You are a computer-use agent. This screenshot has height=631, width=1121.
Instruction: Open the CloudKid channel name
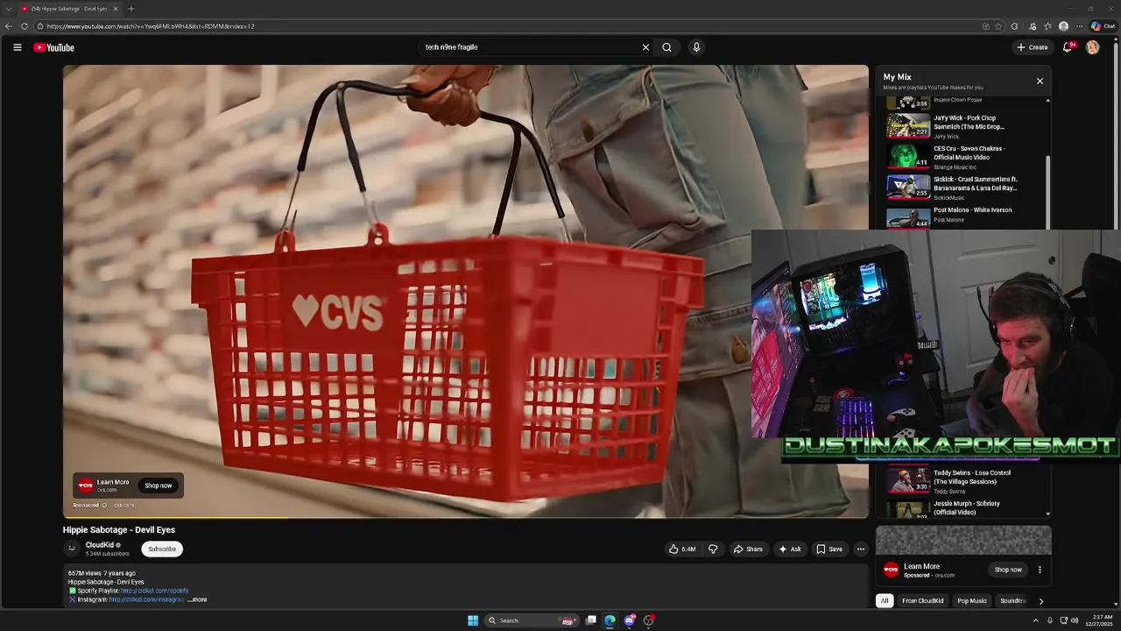coord(100,545)
